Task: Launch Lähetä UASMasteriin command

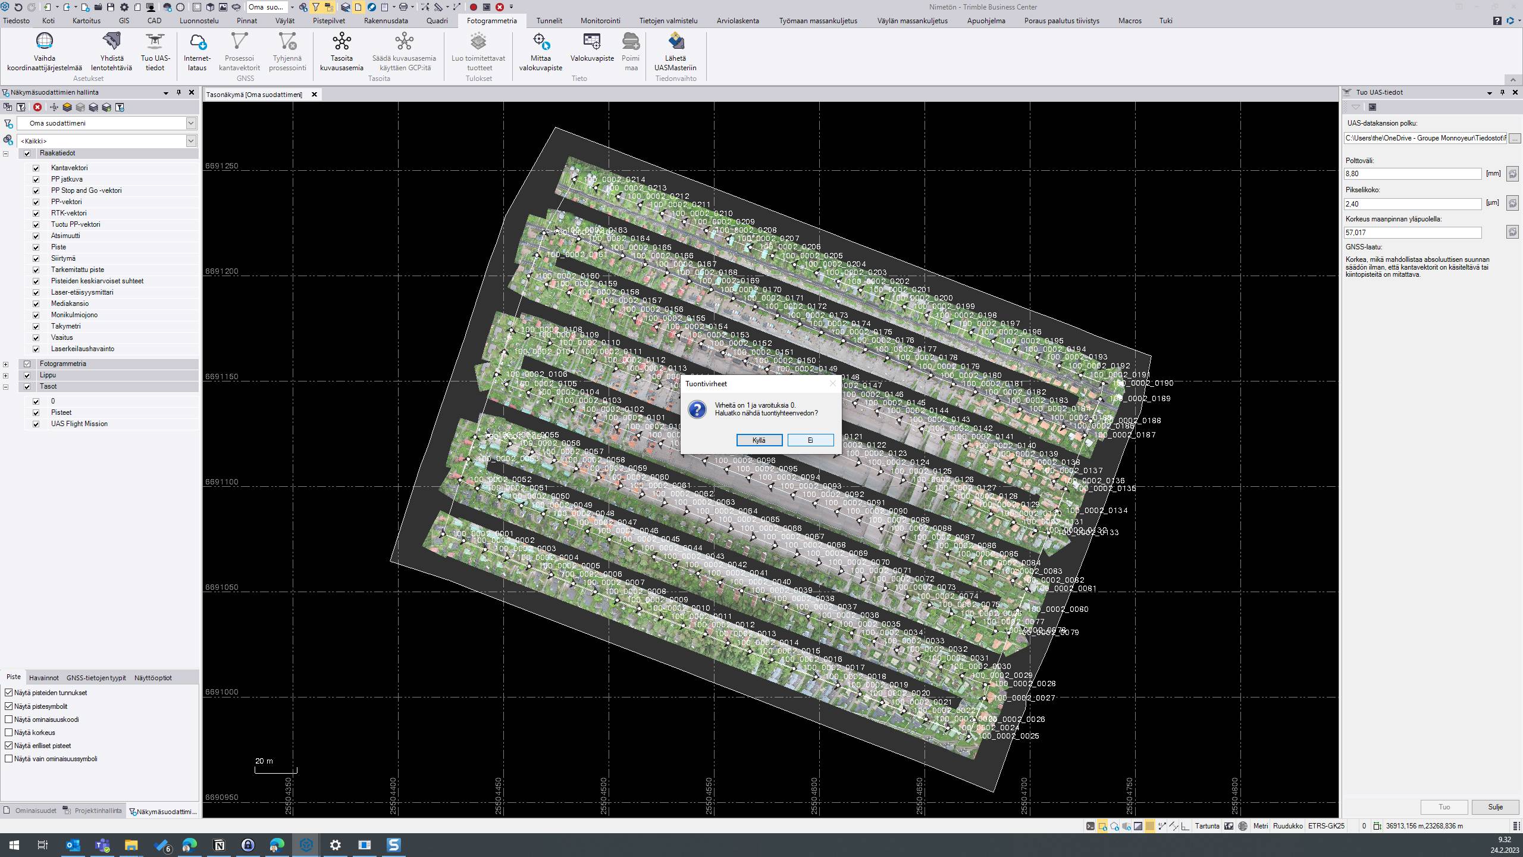Action: 675,52
